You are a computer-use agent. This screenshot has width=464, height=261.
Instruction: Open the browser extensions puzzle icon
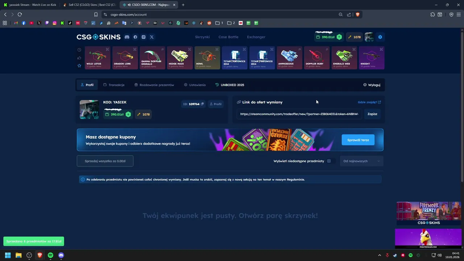click(x=432, y=14)
